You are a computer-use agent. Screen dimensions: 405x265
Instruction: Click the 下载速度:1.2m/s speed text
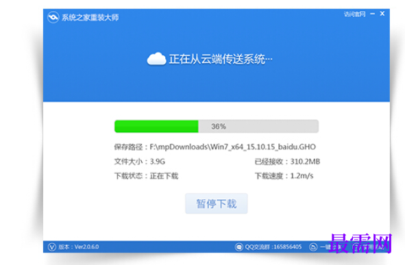click(x=284, y=176)
